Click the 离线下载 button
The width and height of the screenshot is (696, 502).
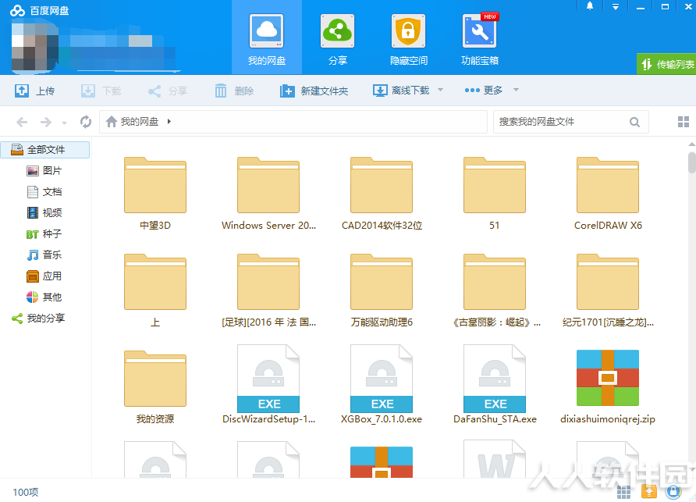(401, 91)
